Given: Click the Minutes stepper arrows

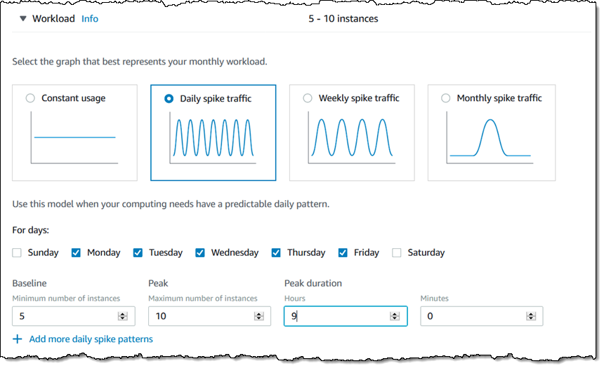Looking at the screenshot, I should (531, 316).
